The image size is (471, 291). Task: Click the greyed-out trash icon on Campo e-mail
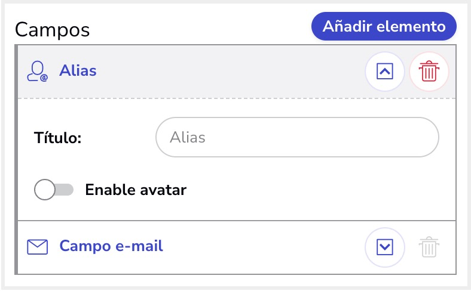point(429,247)
